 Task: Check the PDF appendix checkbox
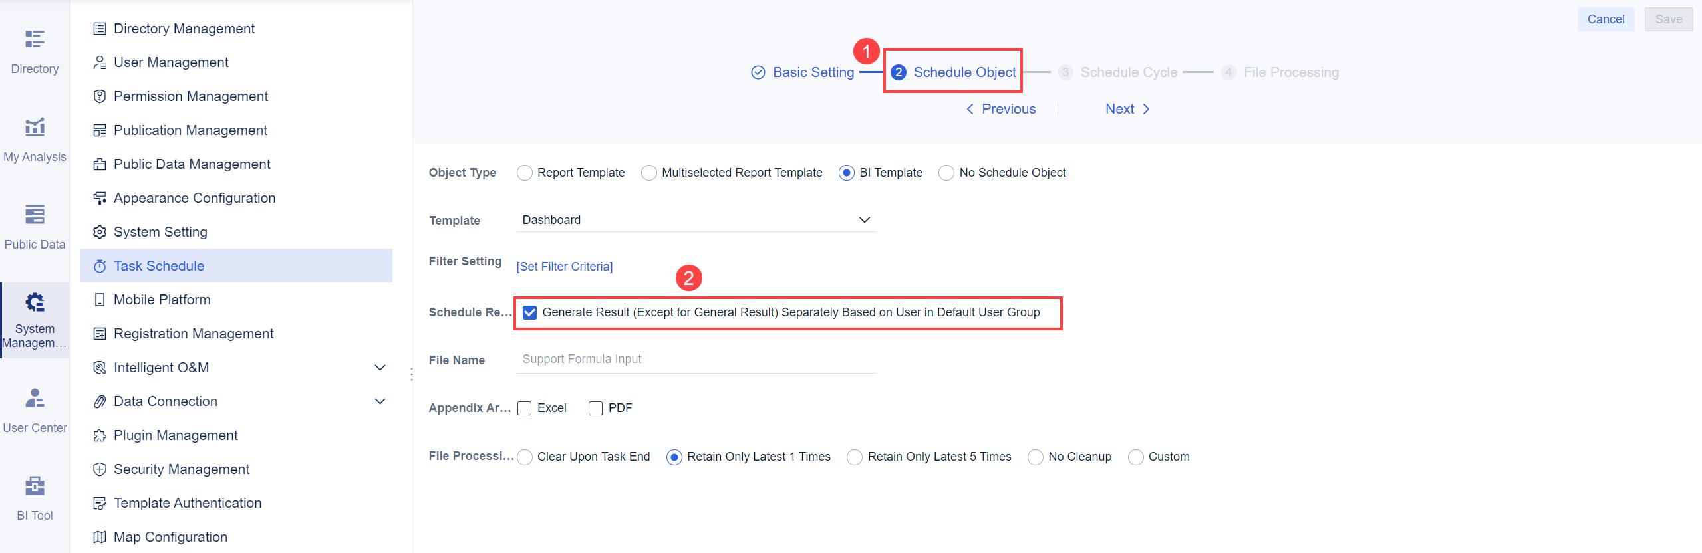[x=596, y=408]
